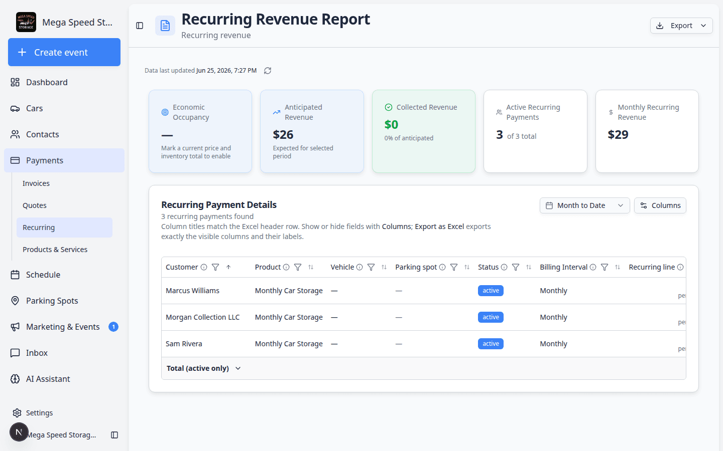723x451 pixels.
Task: Sort the Status column
Action: pos(529,267)
